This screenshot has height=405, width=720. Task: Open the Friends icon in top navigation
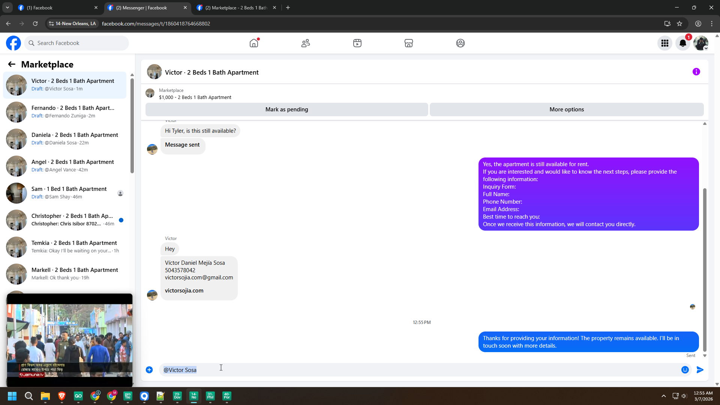coord(306,43)
